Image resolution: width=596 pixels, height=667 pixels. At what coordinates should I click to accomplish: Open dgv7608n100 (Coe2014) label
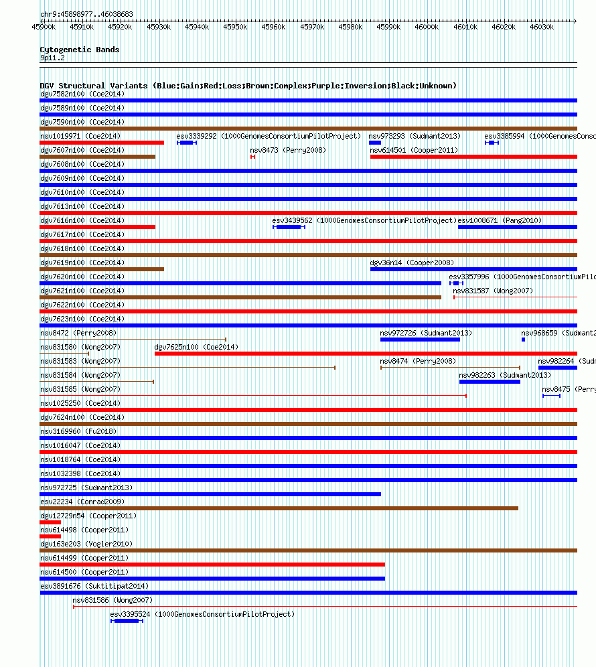pos(82,164)
